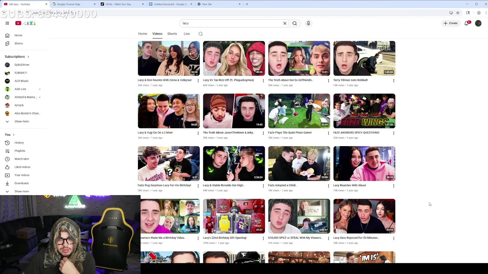Bookmark this page with the star icon
The height and width of the screenshot is (274, 488).
pos(458,13)
